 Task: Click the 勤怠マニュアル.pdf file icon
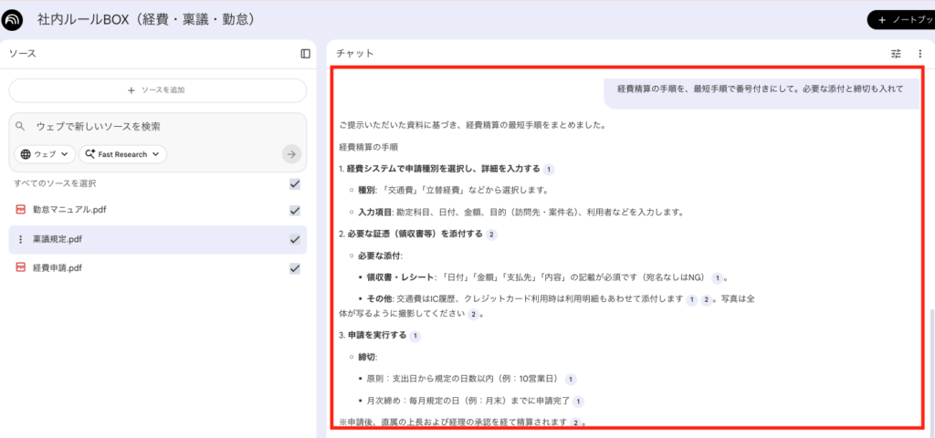[20, 210]
